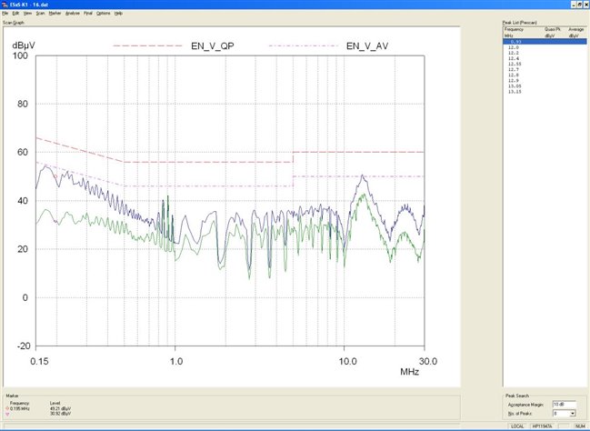Click the Acceptance Margin input field
This screenshot has width=590, height=431.
tap(563, 405)
